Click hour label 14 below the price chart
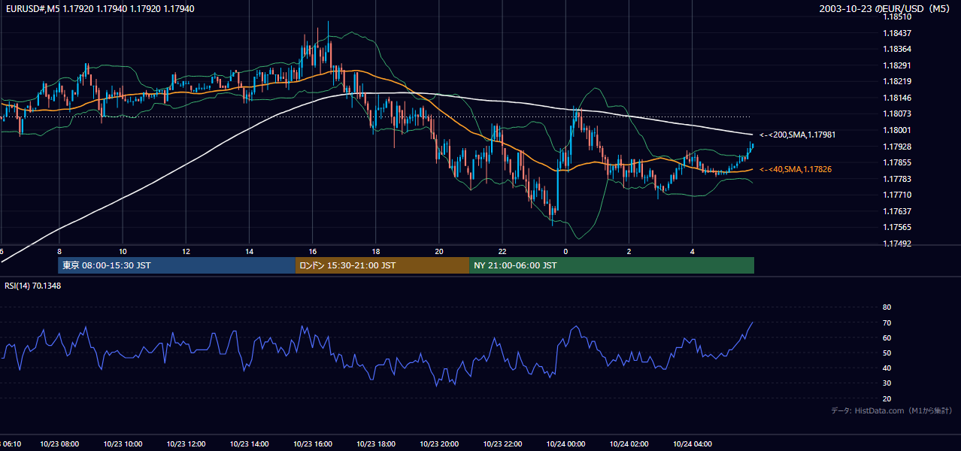This screenshot has width=961, height=451. 249,252
